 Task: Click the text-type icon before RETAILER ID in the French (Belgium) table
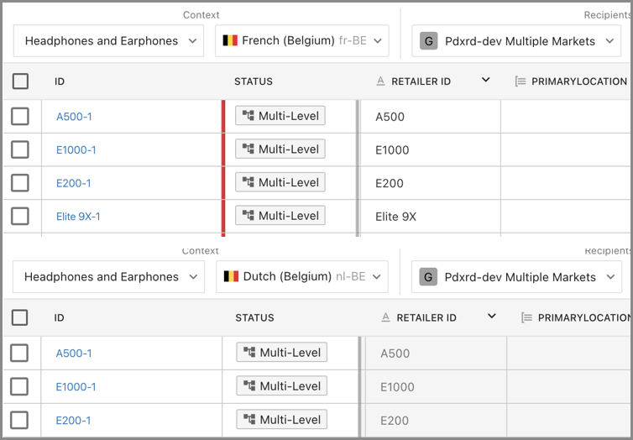[380, 81]
